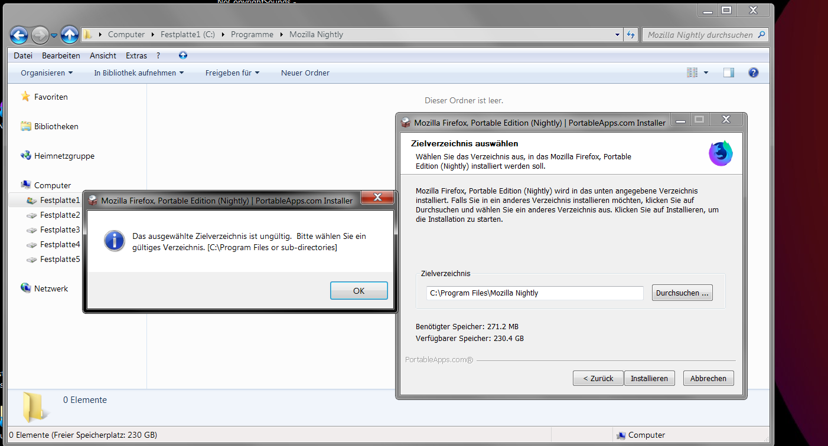This screenshot has height=446, width=828.
Task: Open the Organisieren dropdown
Action: click(x=47, y=73)
